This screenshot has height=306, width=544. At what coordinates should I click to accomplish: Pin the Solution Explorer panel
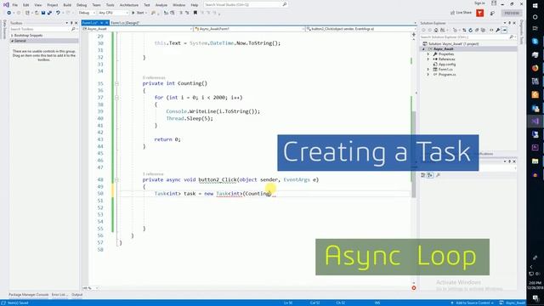coord(510,23)
